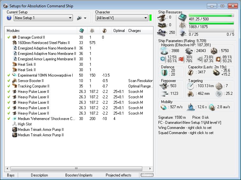
Task: Click the Squad Commander line to set it
Action: (186, 133)
